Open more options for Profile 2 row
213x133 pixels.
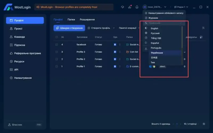[x=120, y=59]
